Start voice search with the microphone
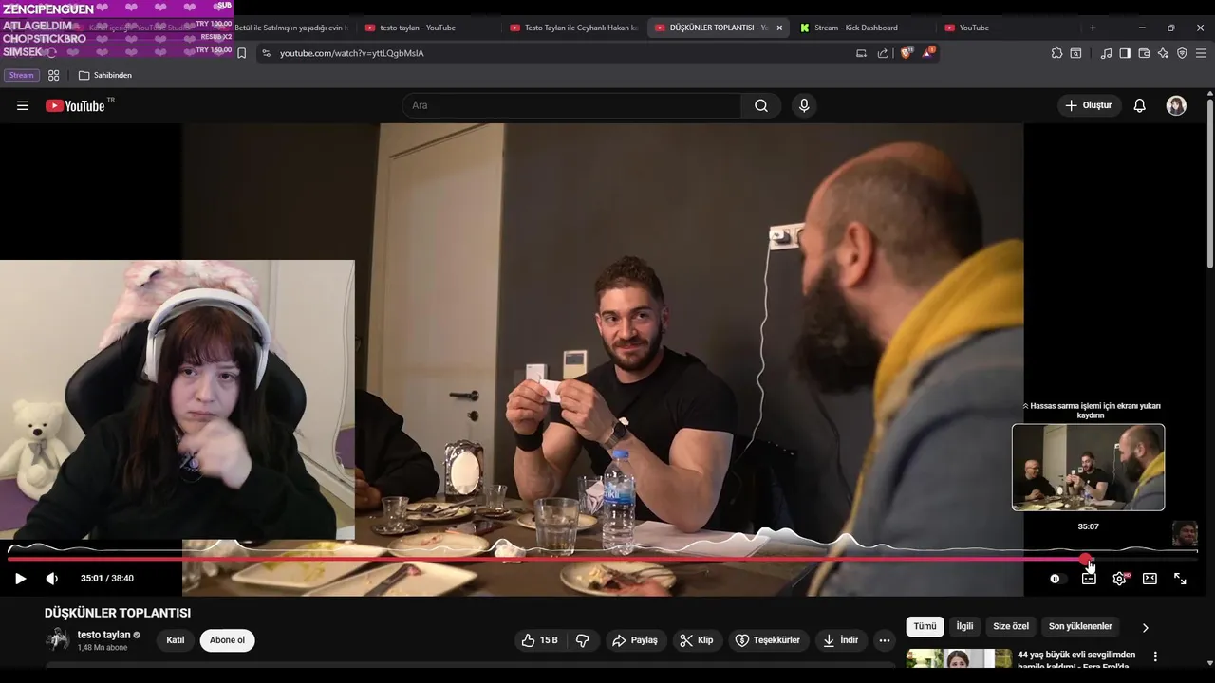The image size is (1215, 683). click(x=804, y=105)
